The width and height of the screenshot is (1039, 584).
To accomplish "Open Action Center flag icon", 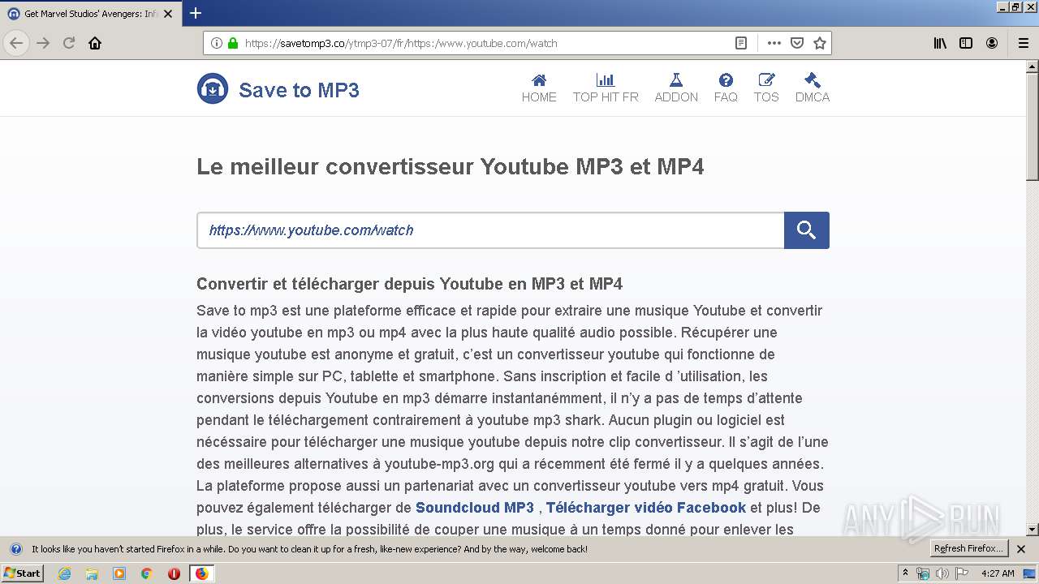I will pos(962,573).
